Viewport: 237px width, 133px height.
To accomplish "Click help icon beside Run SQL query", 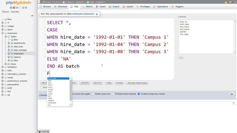I will coord(97,14).
